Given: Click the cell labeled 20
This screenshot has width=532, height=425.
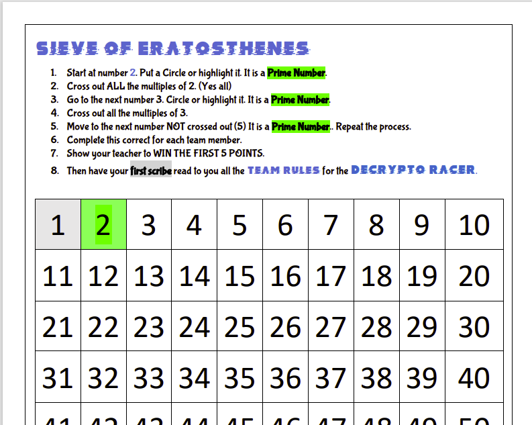Looking at the screenshot, I should click(x=474, y=275).
